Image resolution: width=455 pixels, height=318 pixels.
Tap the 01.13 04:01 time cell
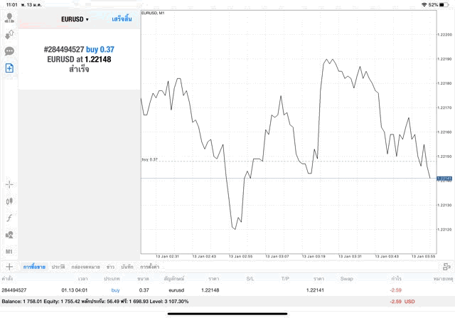(x=74, y=290)
